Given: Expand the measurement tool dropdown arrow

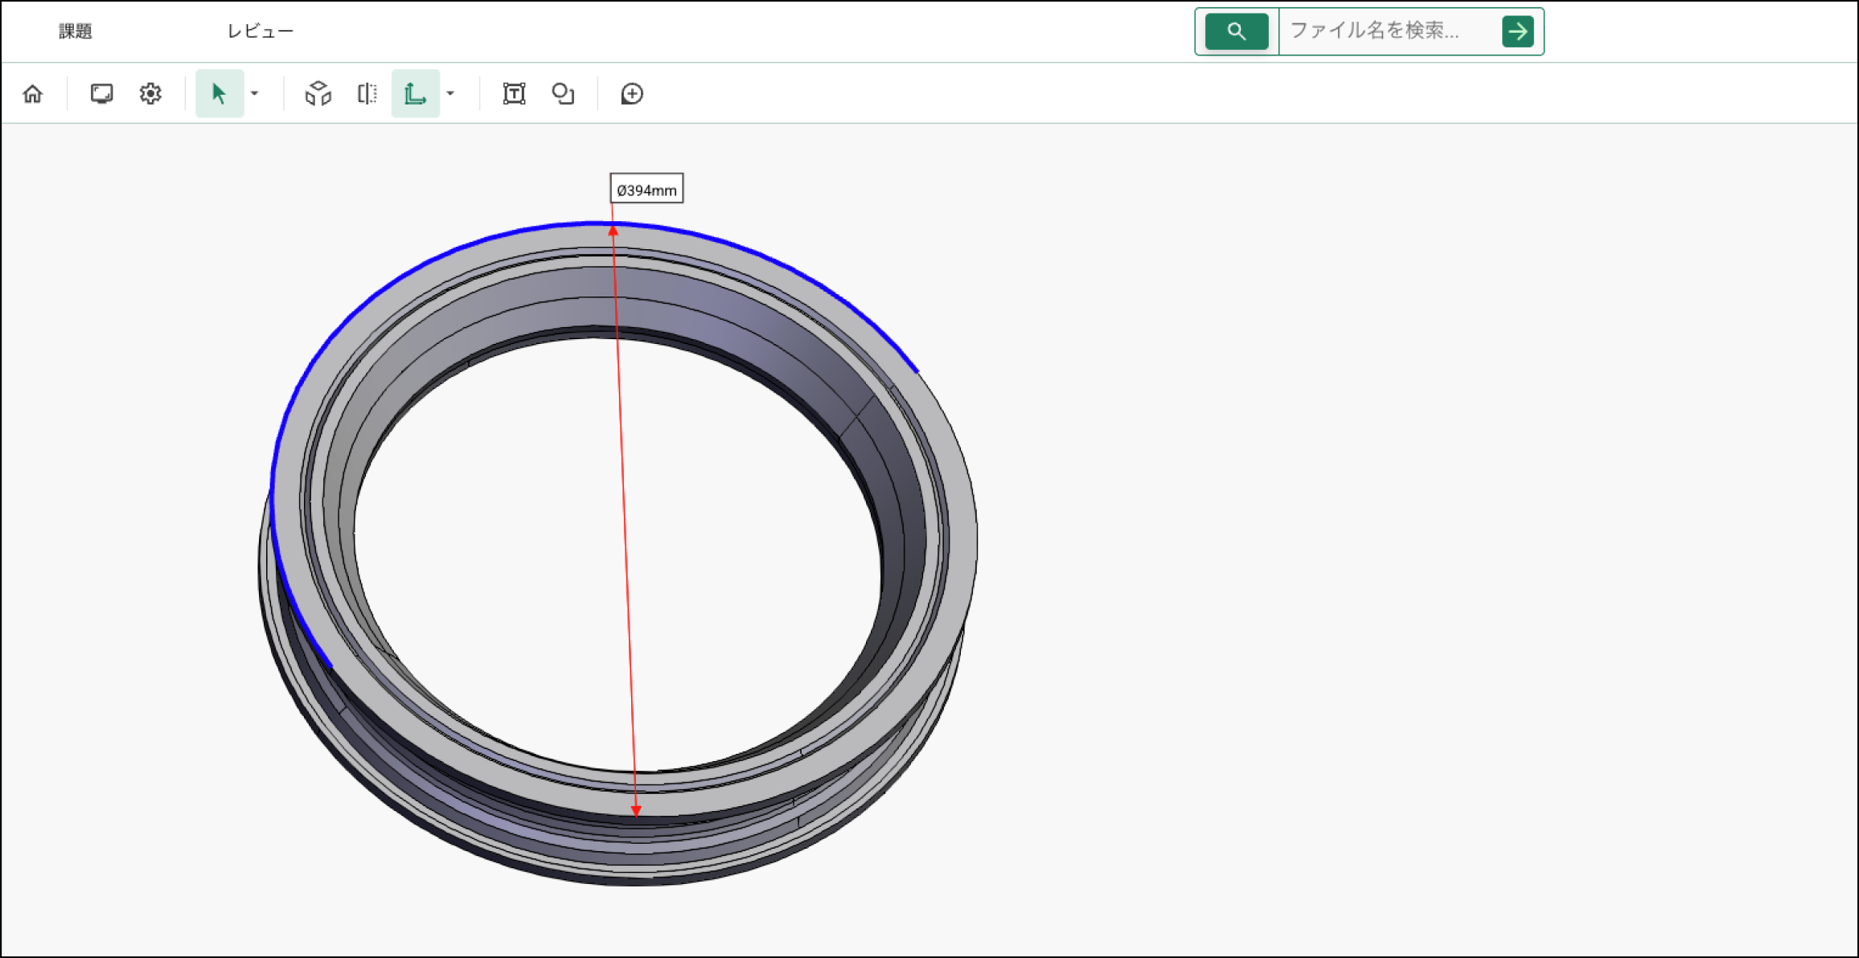Looking at the screenshot, I should (x=451, y=94).
